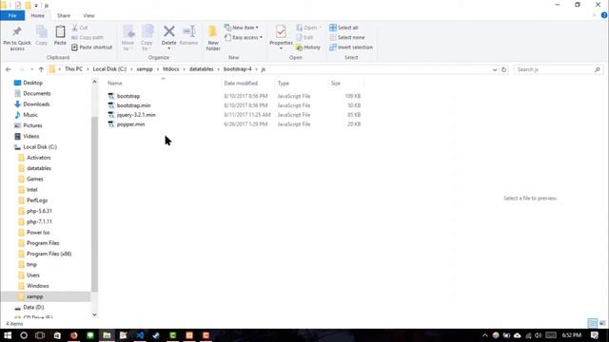Open the Windows Start menu
The height and width of the screenshot is (342, 609).
pyautogui.click(x=8, y=335)
